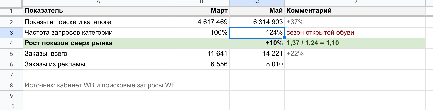Select 'Рост показов сверх рынка' cell
The image size is (433, 110).
(98, 43)
